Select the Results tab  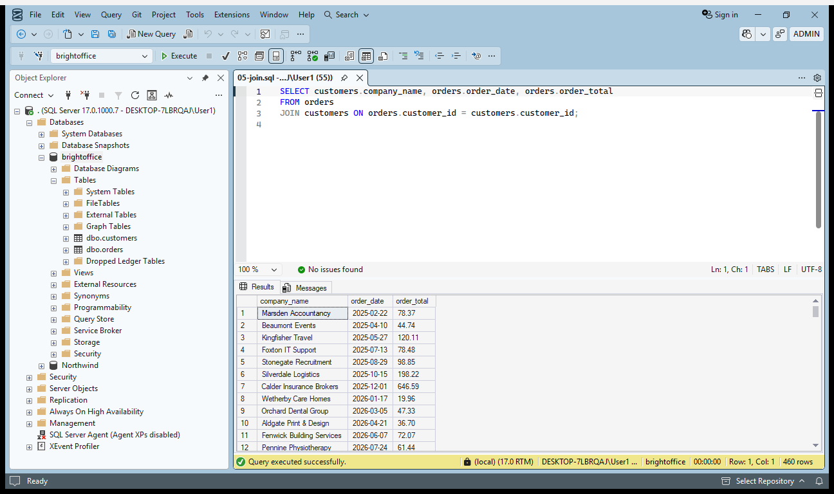(257, 287)
